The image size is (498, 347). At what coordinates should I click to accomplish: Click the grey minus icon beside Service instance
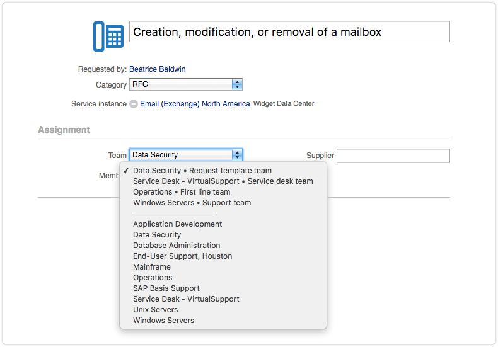click(x=134, y=104)
